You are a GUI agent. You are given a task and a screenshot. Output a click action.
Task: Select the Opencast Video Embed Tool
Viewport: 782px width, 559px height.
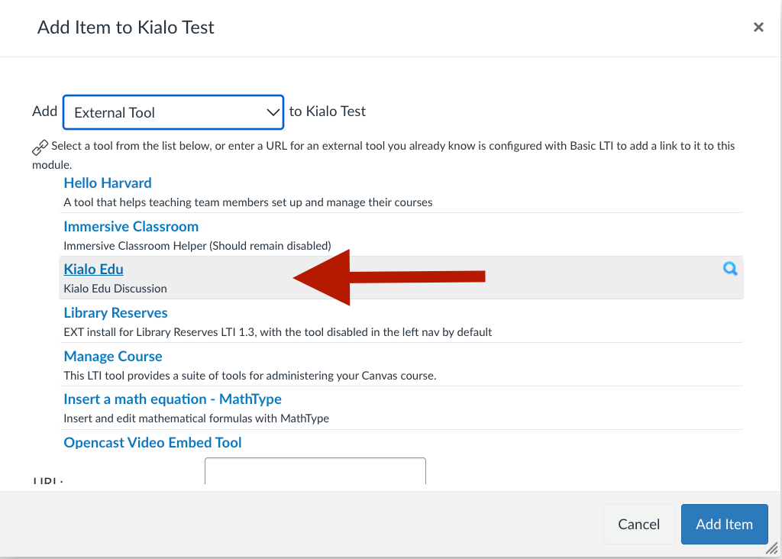click(x=153, y=443)
